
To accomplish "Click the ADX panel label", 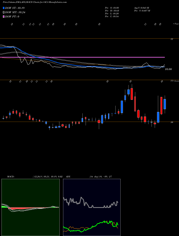I will pos(68,177).
